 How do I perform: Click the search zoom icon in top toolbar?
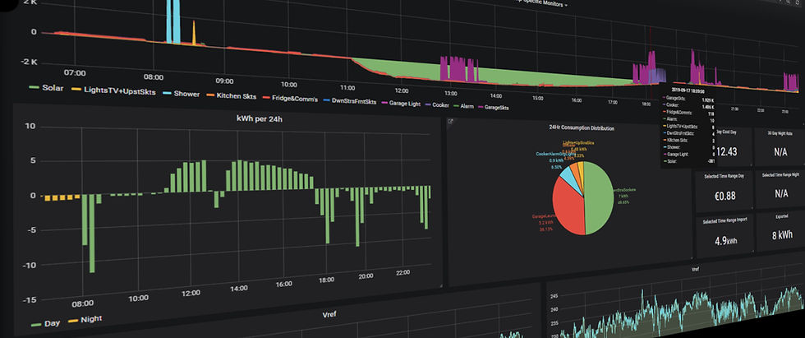click(789, 3)
